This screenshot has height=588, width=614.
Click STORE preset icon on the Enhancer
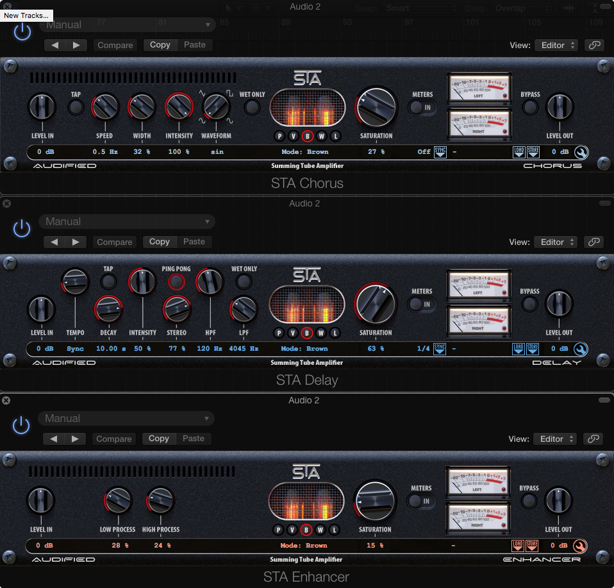click(532, 545)
